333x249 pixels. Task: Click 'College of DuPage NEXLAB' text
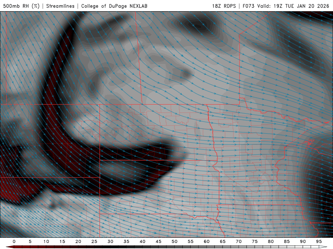point(114,6)
